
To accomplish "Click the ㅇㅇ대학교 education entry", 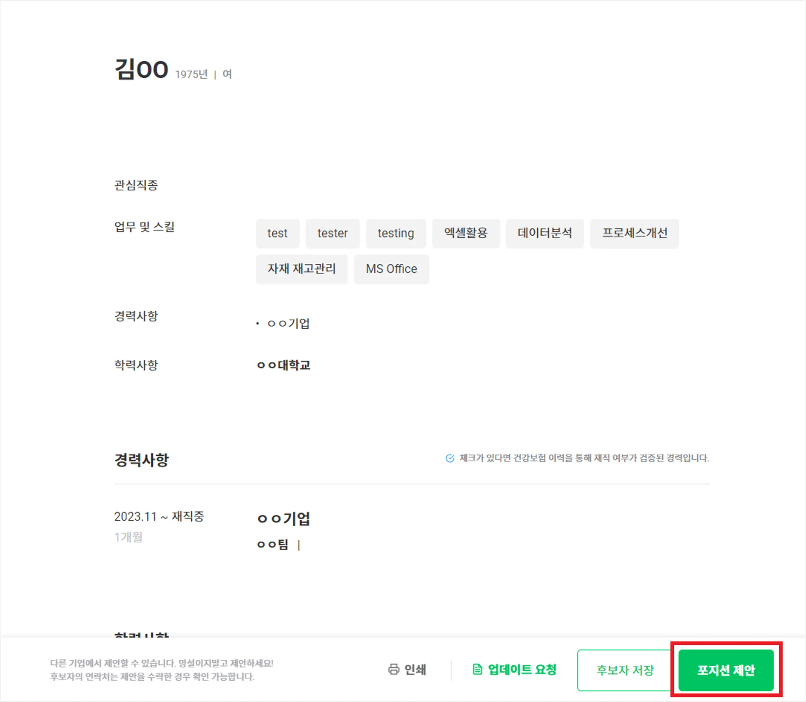I will click(x=284, y=365).
